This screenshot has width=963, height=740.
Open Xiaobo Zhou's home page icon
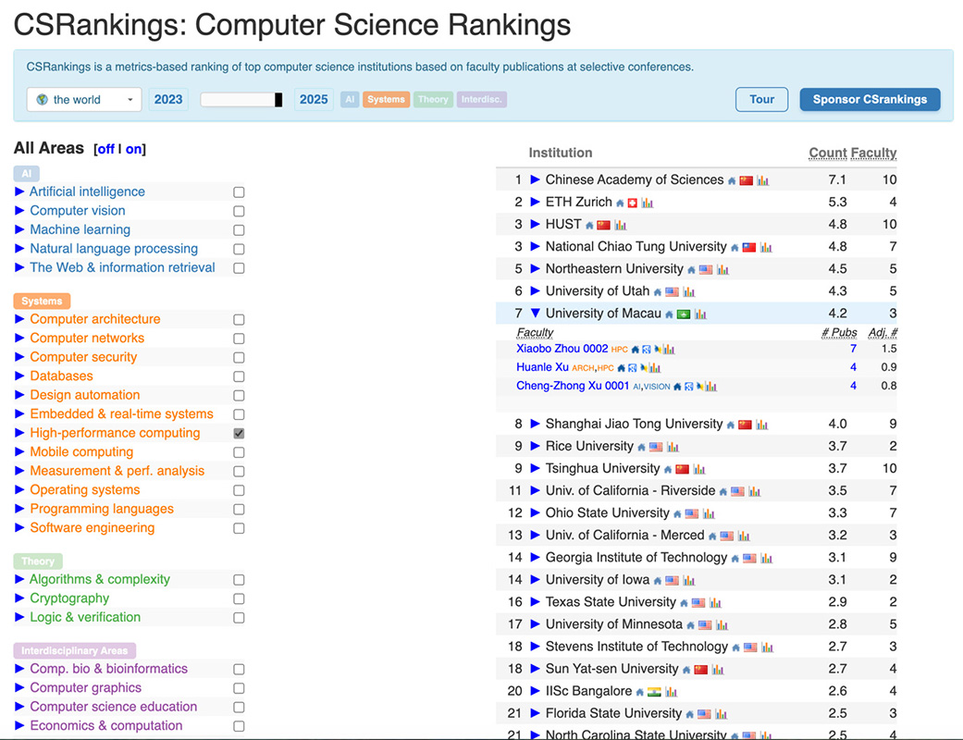click(636, 350)
